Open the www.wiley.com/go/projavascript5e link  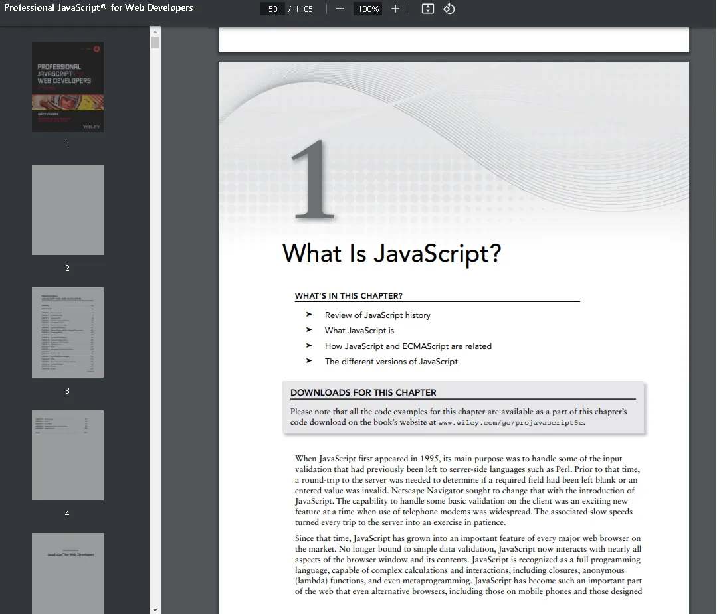(x=511, y=422)
